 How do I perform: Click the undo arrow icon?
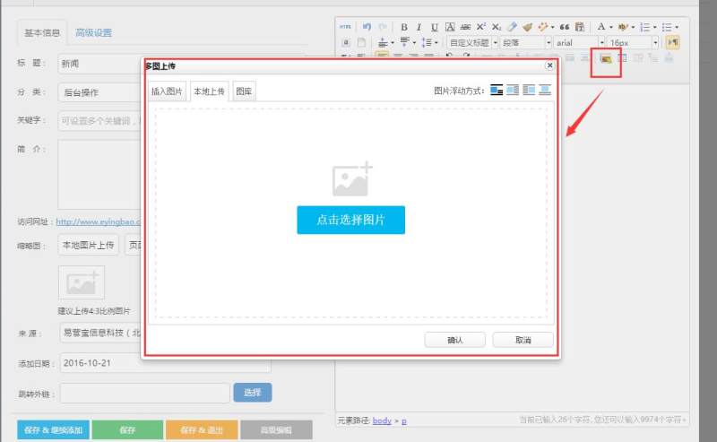pyautogui.click(x=367, y=27)
